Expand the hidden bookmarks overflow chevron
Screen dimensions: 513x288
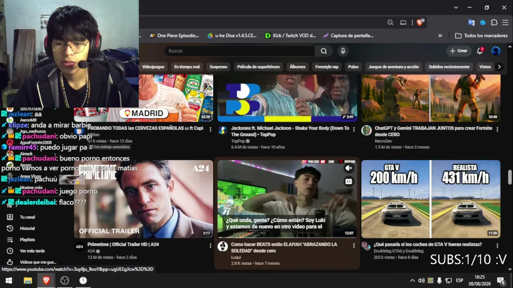coord(440,36)
